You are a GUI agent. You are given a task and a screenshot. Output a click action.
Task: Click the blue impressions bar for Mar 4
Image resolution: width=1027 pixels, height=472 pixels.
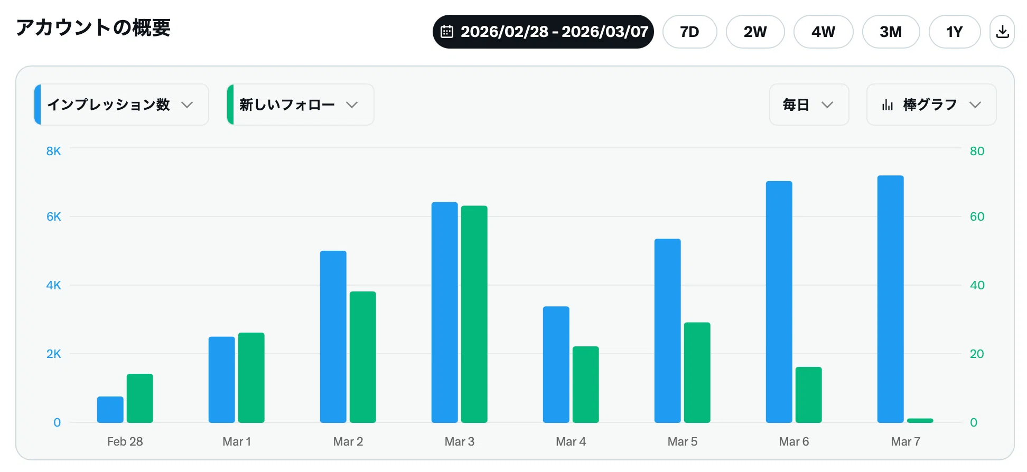click(556, 365)
